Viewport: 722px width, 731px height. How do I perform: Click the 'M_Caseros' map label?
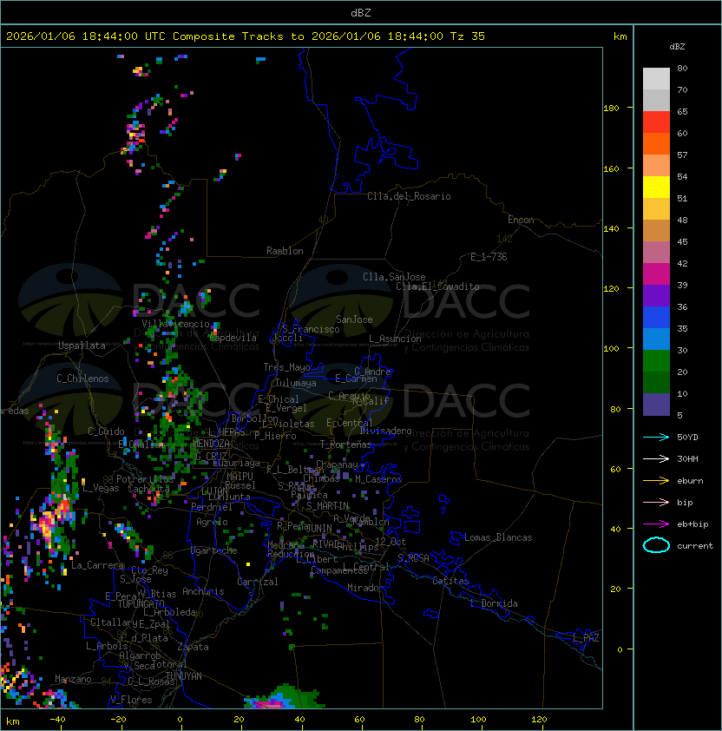click(378, 479)
